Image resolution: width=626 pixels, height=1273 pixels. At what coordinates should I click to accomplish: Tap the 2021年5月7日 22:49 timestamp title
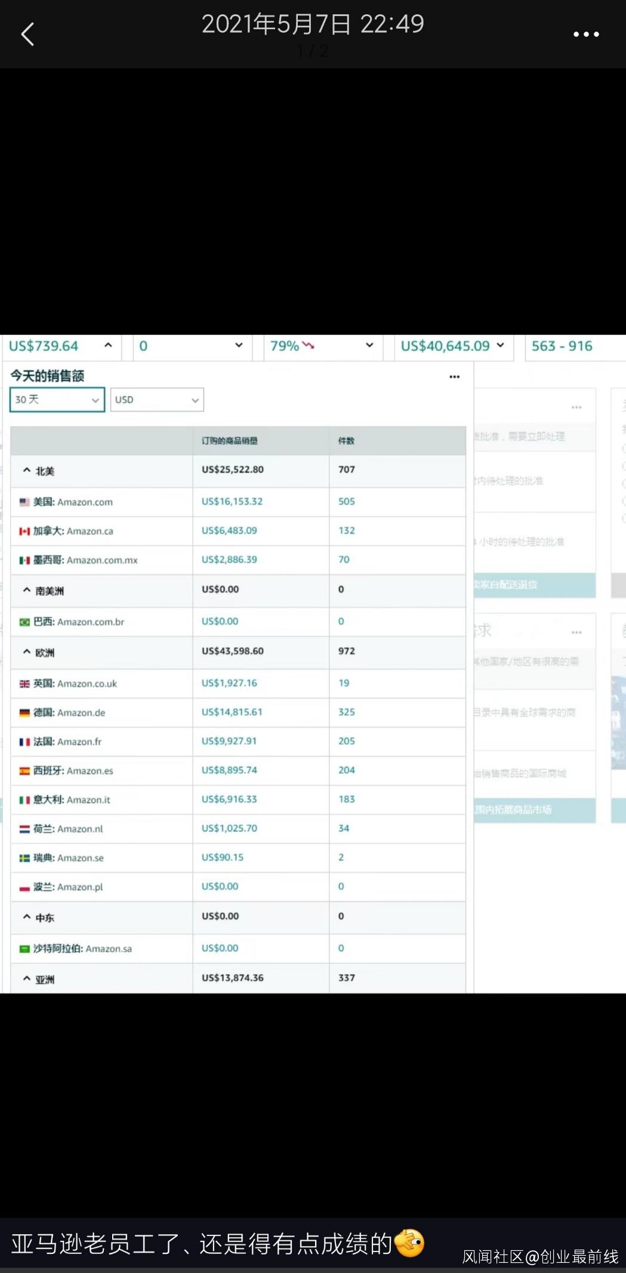[x=313, y=24]
